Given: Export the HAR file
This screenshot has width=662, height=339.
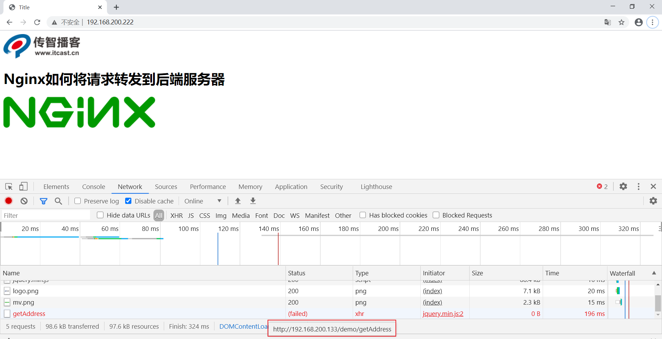Looking at the screenshot, I should (253, 201).
